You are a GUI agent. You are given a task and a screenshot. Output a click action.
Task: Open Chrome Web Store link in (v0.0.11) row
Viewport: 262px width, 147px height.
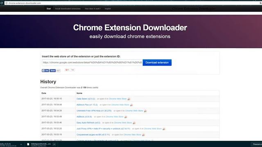132,135
